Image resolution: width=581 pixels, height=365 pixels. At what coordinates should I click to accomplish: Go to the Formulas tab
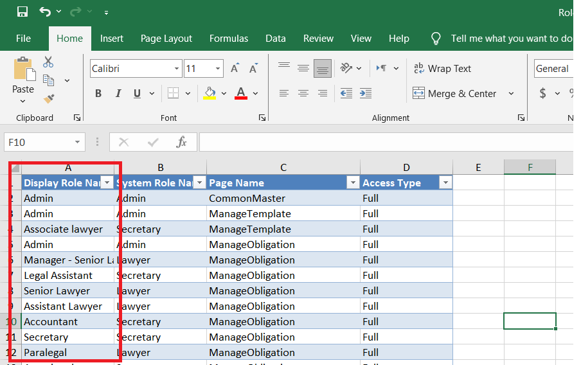tap(229, 39)
